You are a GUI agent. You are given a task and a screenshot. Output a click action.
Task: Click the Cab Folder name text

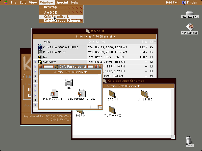pyautogui.click(x=49, y=62)
